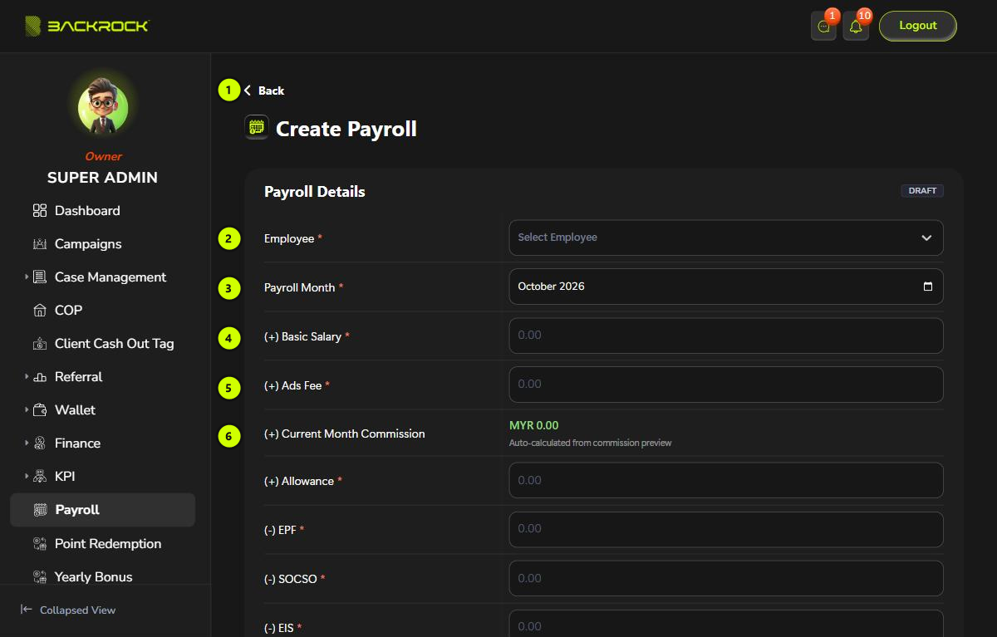Click the COP house icon
Image resolution: width=997 pixels, height=637 pixels.
(40, 311)
